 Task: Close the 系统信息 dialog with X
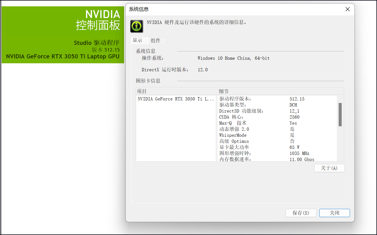pos(347,9)
